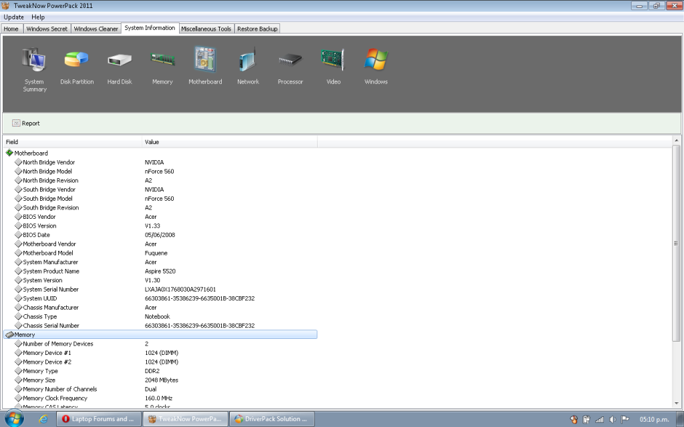Select the BIOS Version row
This screenshot has height=427, width=684.
pos(160,226)
